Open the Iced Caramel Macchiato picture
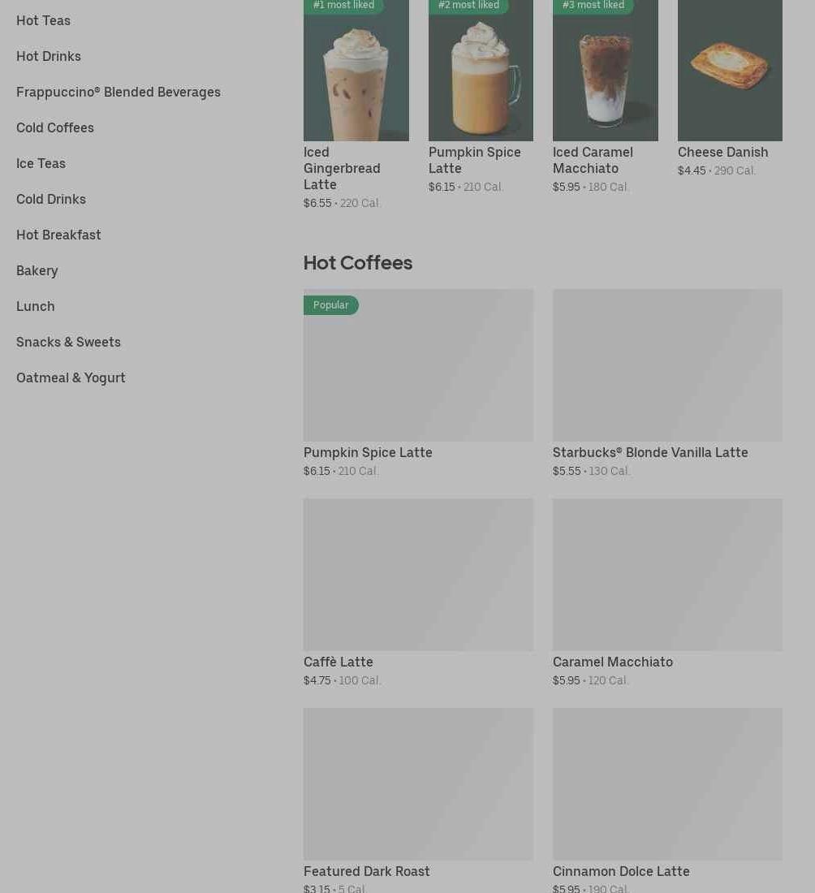The image size is (815, 893). 606,71
